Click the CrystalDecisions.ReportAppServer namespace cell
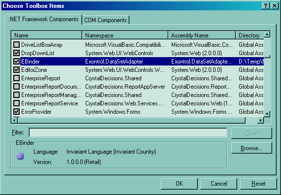Image resolution: width=281 pixels, height=195 pixels. 125,87
